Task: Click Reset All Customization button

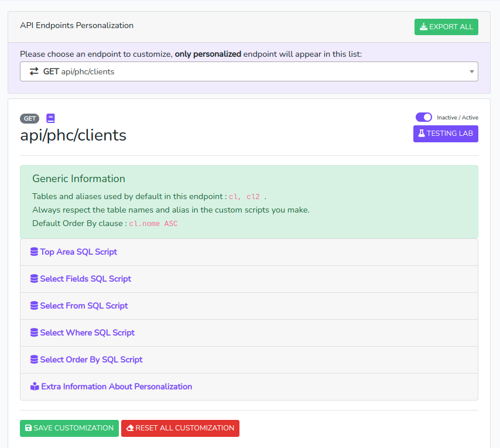Action: 180,428
